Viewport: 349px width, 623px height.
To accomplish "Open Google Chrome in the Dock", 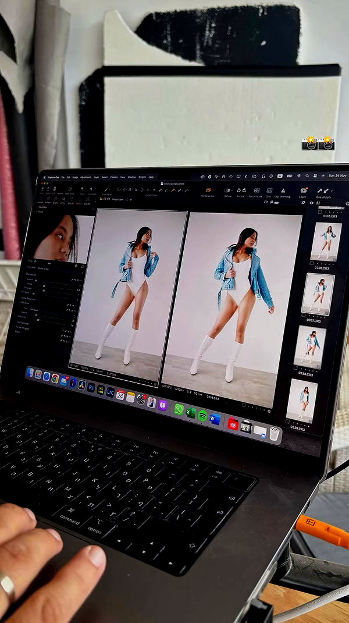I will pyautogui.click(x=55, y=378).
